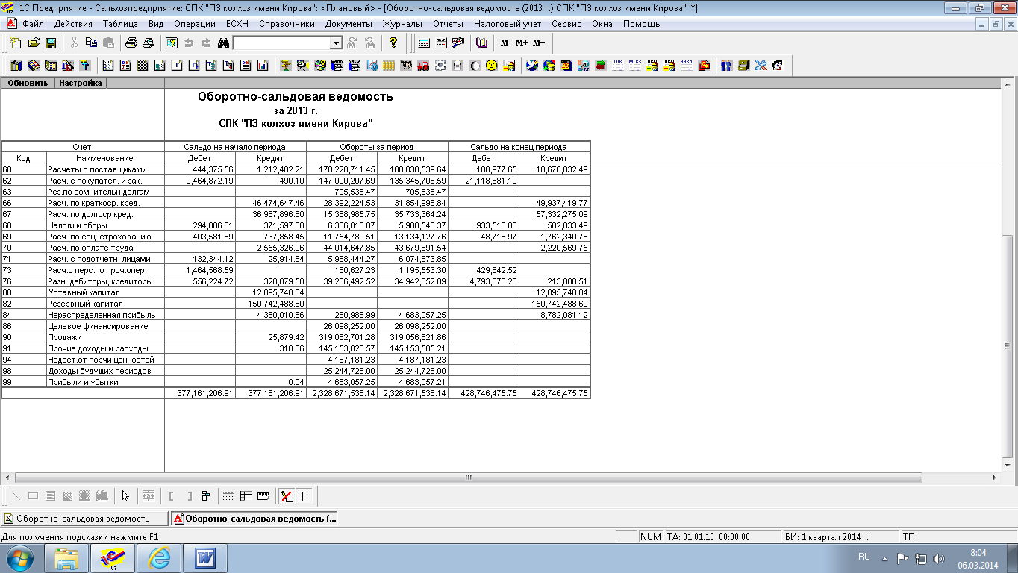Image resolution: width=1018 pixels, height=573 pixels.
Task: Click the RU language indicator in tray
Action: 864,557
